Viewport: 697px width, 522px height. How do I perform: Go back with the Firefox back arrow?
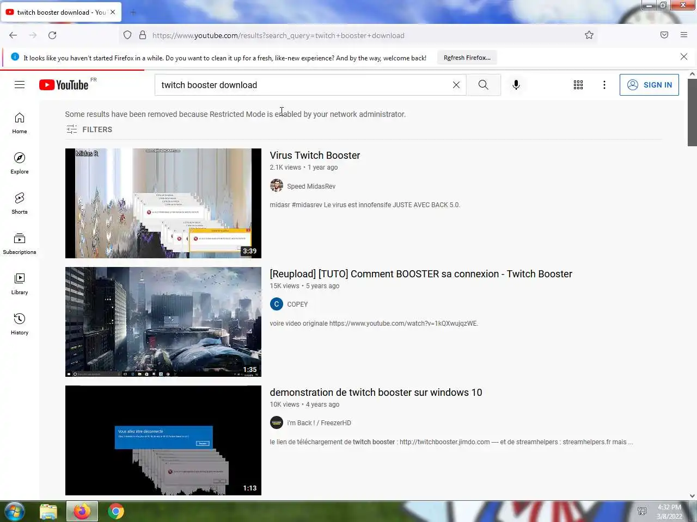[x=13, y=35]
